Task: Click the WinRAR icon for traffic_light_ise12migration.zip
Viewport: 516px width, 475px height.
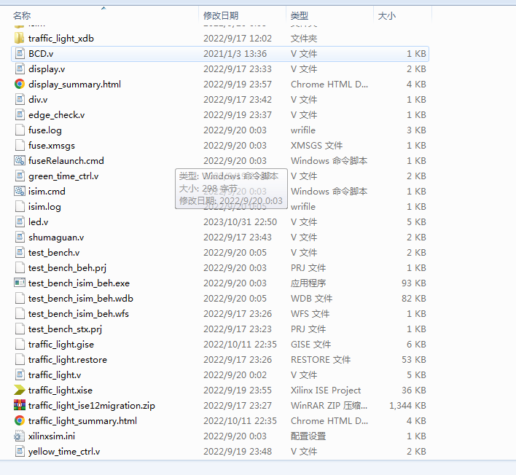Action: coord(20,405)
